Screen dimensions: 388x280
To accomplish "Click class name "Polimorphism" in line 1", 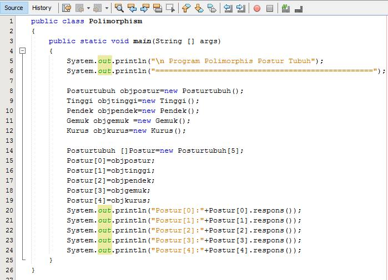I will pyautogui.click(x=115, y=21).
